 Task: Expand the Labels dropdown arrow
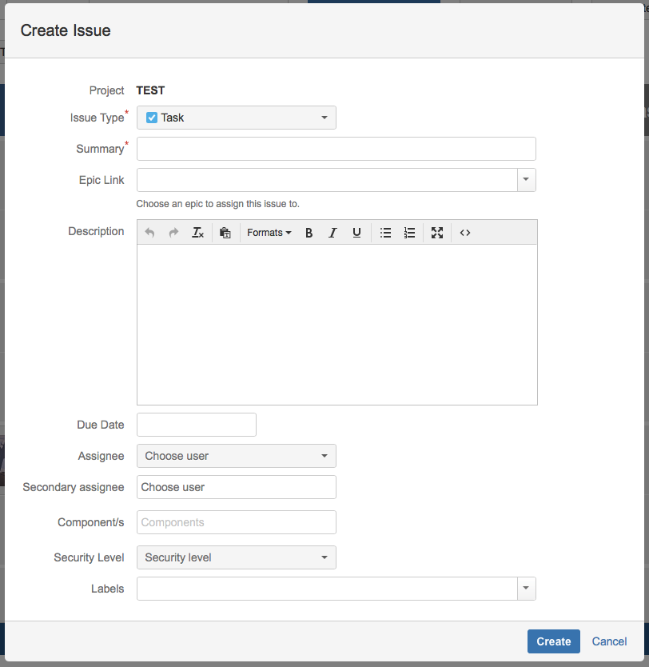526,589
